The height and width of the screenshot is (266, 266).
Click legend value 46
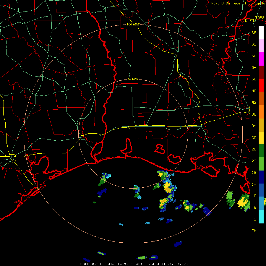pyautogui.click(x=254, y=91)
